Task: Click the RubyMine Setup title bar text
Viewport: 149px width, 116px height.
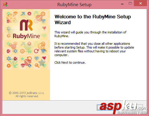Action: point(74,5)
